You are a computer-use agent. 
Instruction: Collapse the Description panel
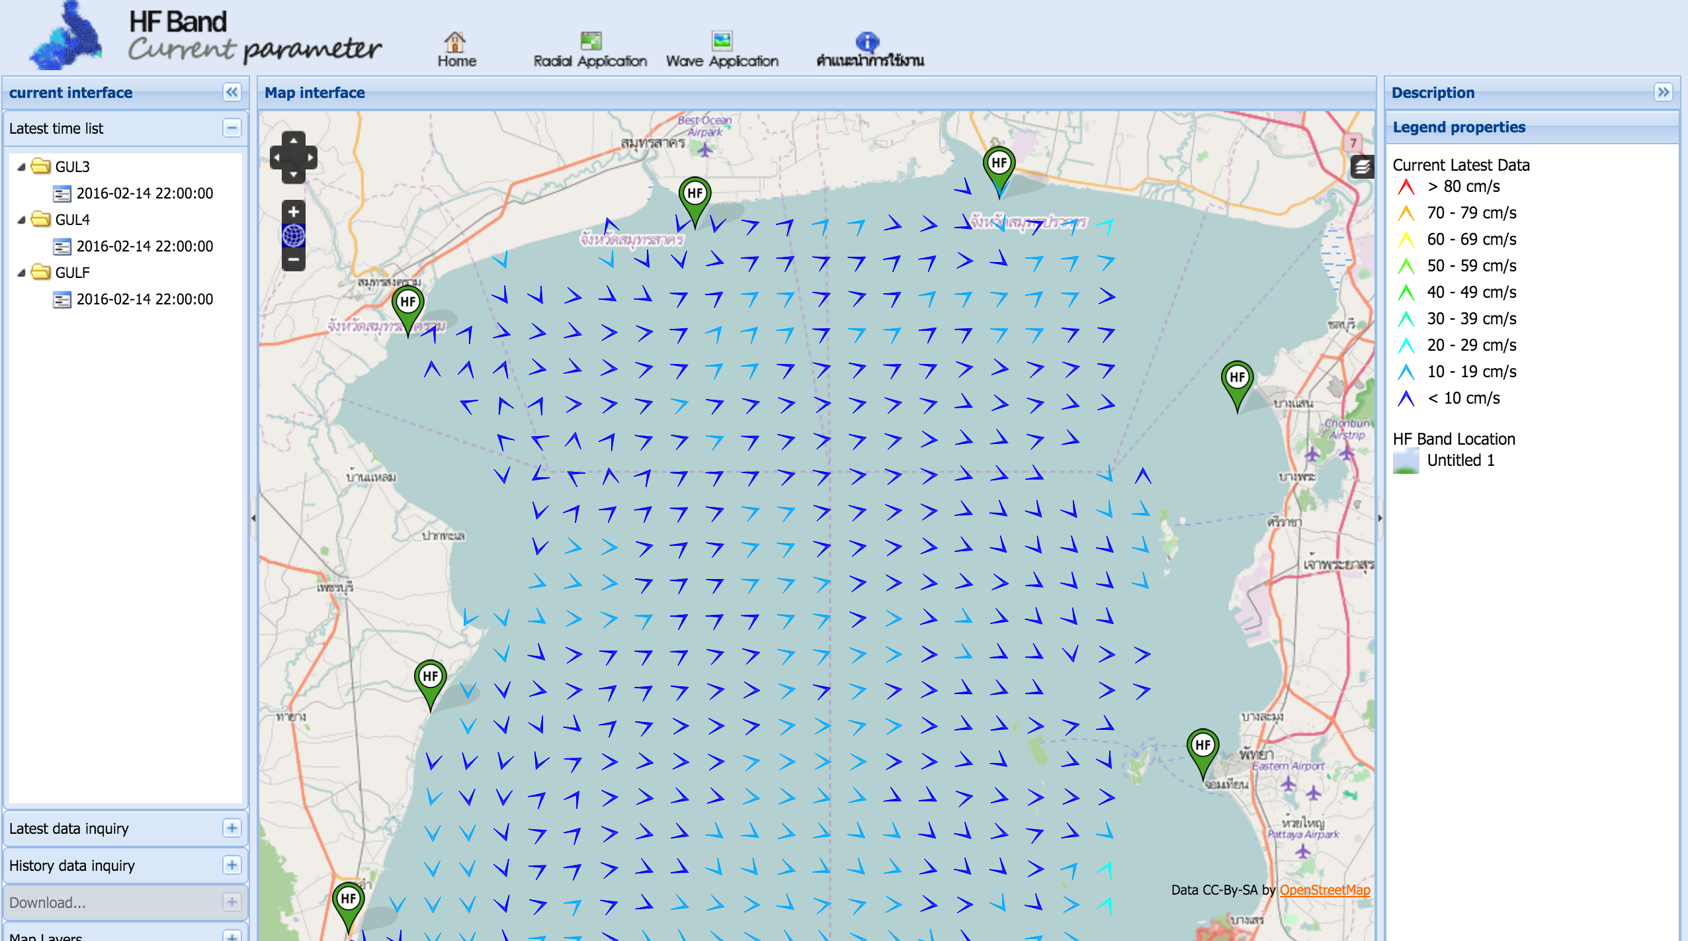coord(1664,92)
